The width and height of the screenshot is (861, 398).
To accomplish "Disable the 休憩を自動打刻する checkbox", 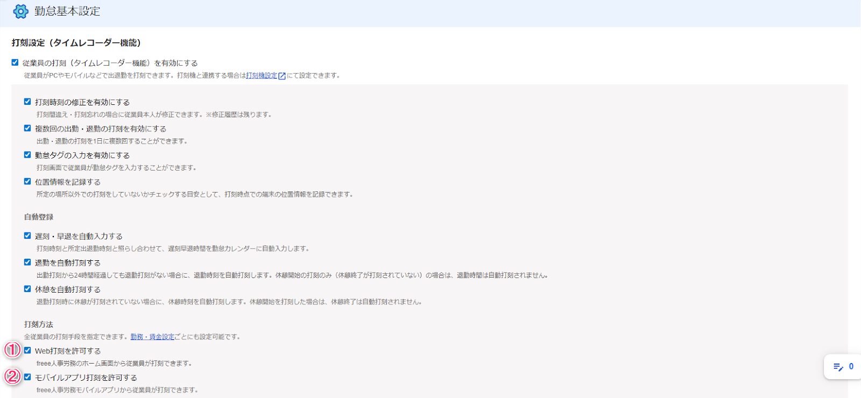I will tap(27, 289).
